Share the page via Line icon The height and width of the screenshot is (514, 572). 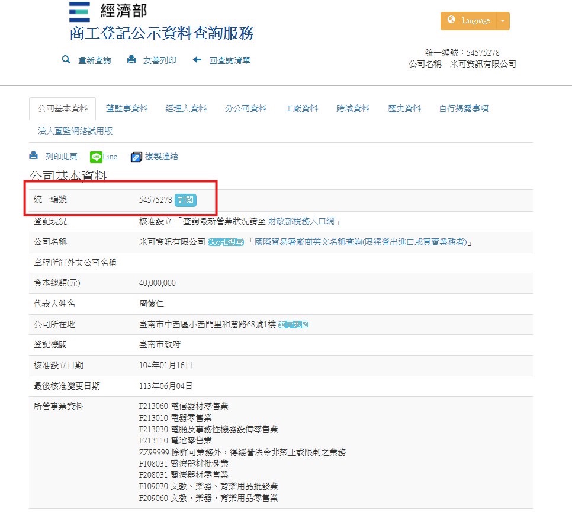(x=97, y=157)
